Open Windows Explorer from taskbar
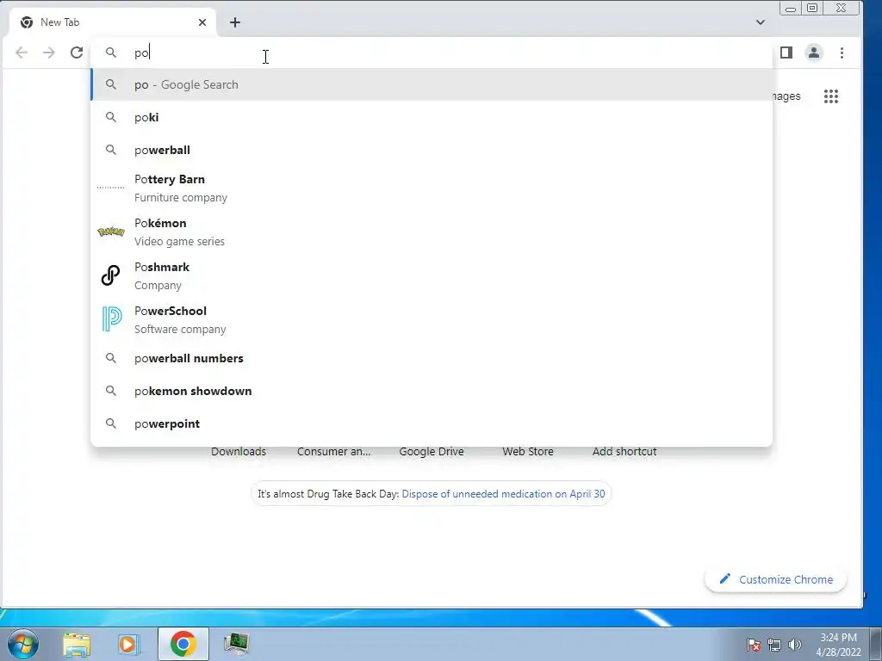This screenshot has width=882, height=661. coord(77,644)
